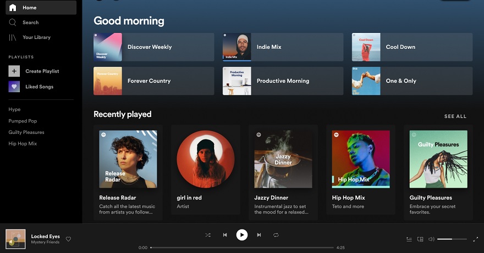Click the song progress bar

(x=242, y=248)
